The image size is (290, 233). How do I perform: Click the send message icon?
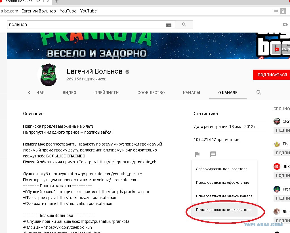[x=213, y=154]
